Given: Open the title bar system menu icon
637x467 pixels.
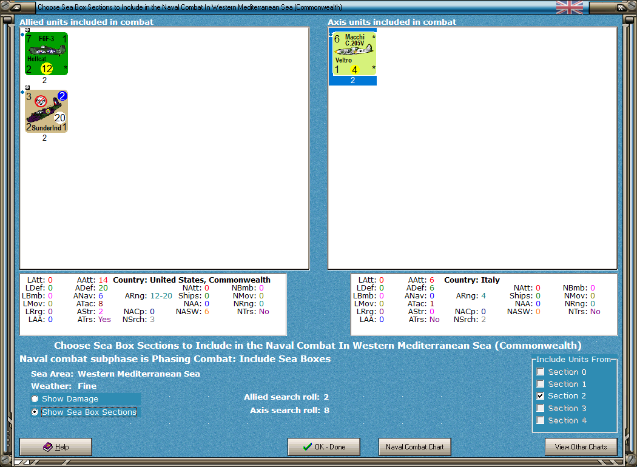Looking at the screenshot, I should (16, 7).
